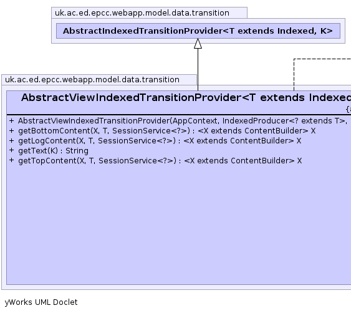
Task: Click the plus icon beside getLogContent
Action: pos(12,141)
